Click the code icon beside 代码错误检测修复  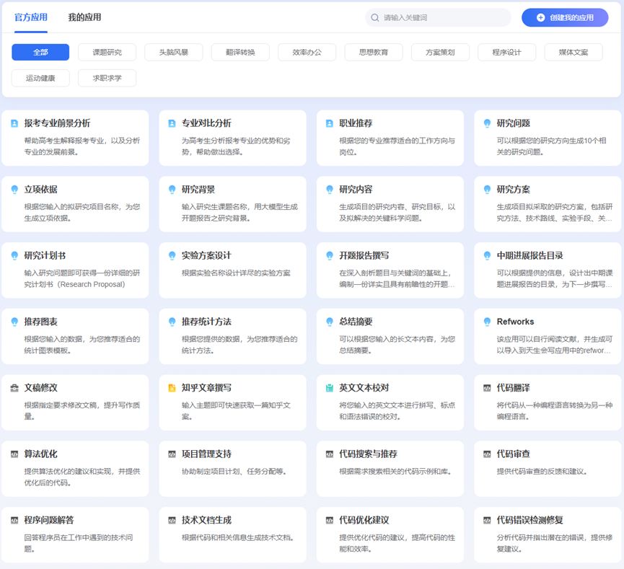487,520
